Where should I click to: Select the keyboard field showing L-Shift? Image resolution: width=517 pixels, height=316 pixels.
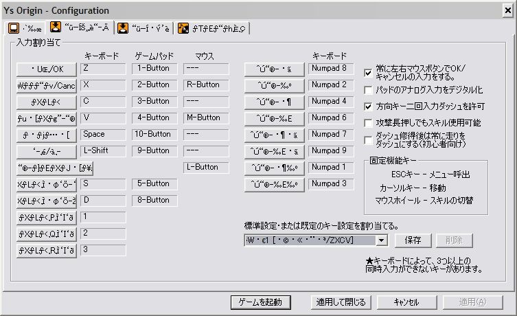(103, 151)
